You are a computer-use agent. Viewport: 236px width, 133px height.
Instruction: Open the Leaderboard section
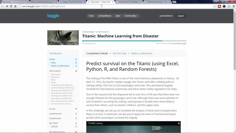tap(55, 114)
